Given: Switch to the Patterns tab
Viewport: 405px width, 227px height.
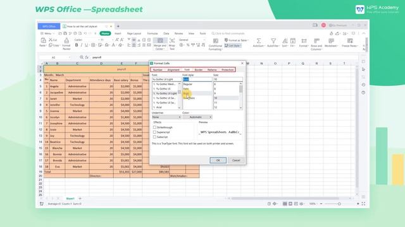Looking at the screenshot, I should tap(212, 70).
